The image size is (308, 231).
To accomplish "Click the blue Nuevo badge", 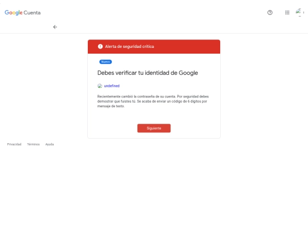I will (x=106, y=62).
